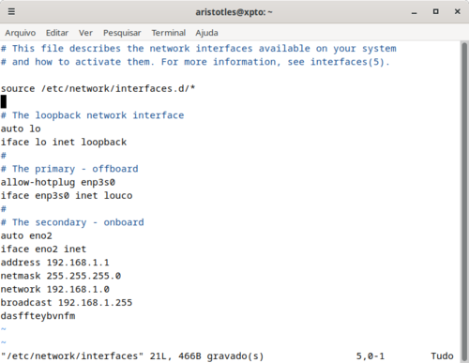Close the terminal window
This screenshot has width=469, height=363.
(x=457, y=12)
